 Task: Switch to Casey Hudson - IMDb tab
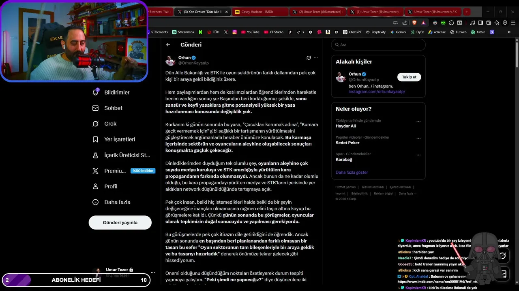(260, 12)
